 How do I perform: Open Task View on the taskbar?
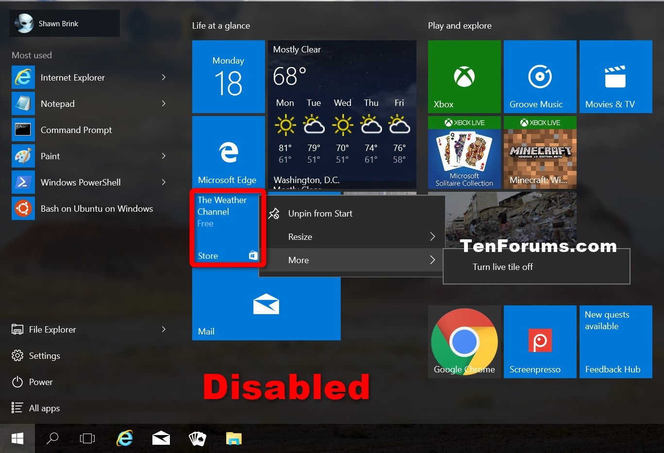click(87, 438)
